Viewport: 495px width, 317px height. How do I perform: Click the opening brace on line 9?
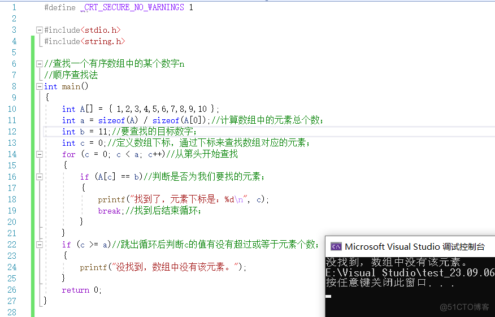(x=47, y=97)
